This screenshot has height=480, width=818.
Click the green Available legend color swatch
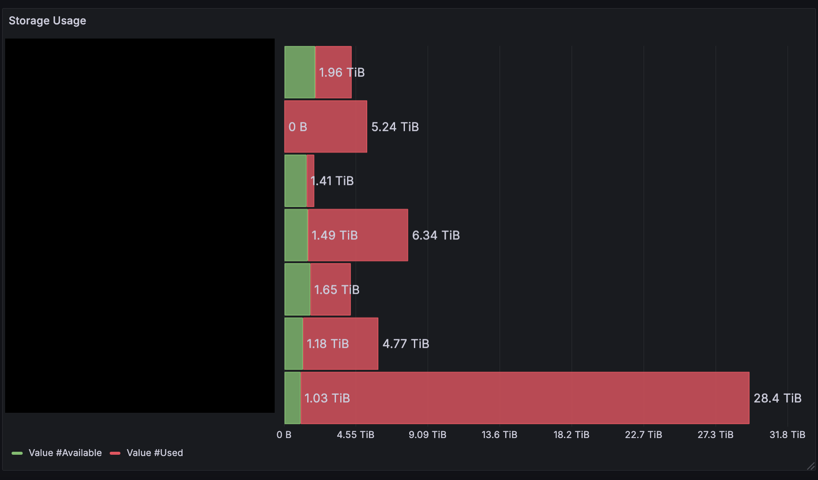(17, 453)
